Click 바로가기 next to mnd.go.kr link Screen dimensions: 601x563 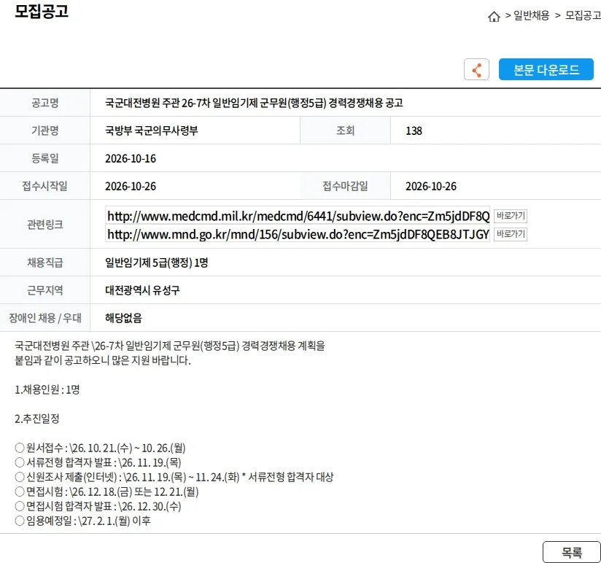coord(511,234)
